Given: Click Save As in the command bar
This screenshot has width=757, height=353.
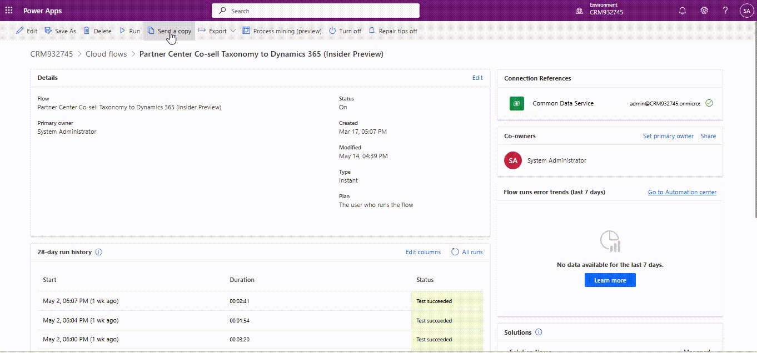Looking at the screenshot, I should tap(61, 31).
